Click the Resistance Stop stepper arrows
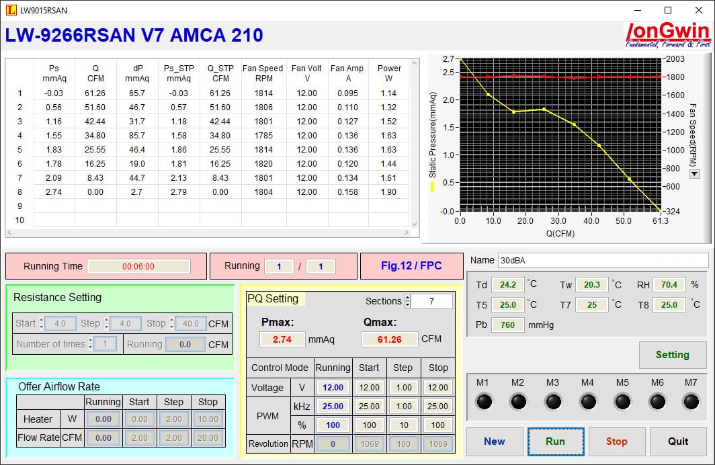The width and height of the screenshot is (715, 465). pyautogui.click(x=171, y=323)
